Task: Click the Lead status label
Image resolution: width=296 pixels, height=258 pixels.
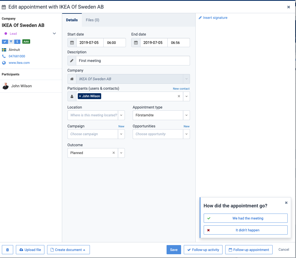Action: [x=13, y=34]
